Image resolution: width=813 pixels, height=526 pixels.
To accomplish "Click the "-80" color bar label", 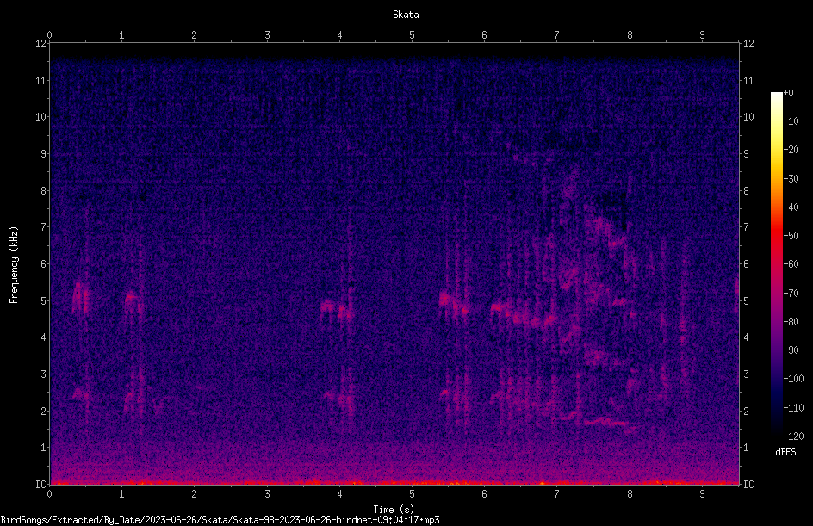I will point(791,321).
